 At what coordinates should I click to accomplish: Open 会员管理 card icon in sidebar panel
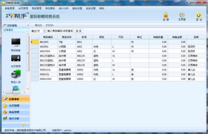[x=16, y=58]
